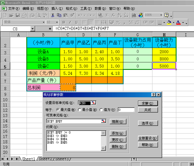Click the Paste toolbar icon

click(65, 15)
